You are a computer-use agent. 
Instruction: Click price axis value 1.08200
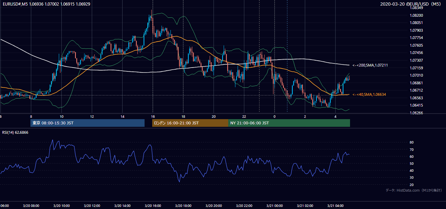(x=417, y=15)
